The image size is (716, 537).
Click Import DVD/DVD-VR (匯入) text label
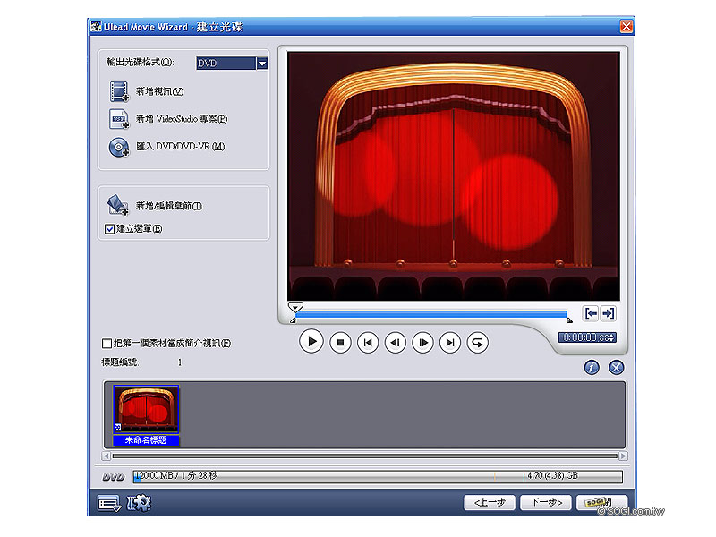coord(181,147)
